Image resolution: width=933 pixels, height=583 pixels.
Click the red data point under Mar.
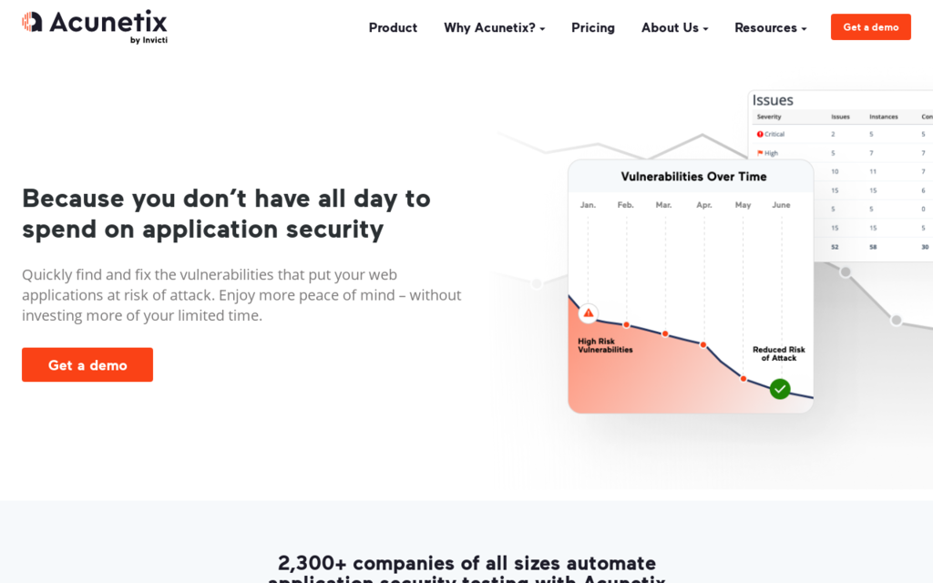(665, 333)
